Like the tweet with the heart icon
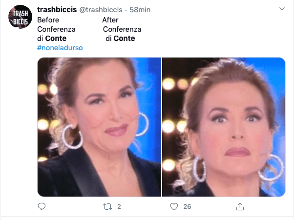 [174, 207]
